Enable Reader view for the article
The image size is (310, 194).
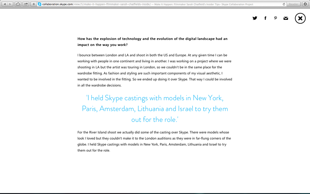click(x=293, y=4)
